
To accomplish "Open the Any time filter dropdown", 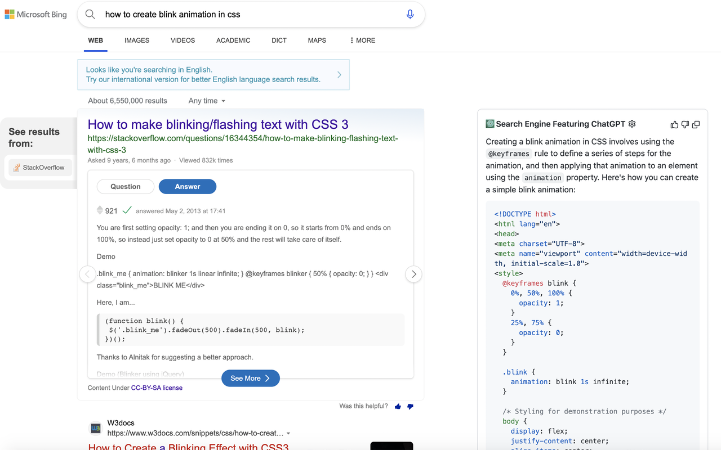I will [x=206, y=101].
